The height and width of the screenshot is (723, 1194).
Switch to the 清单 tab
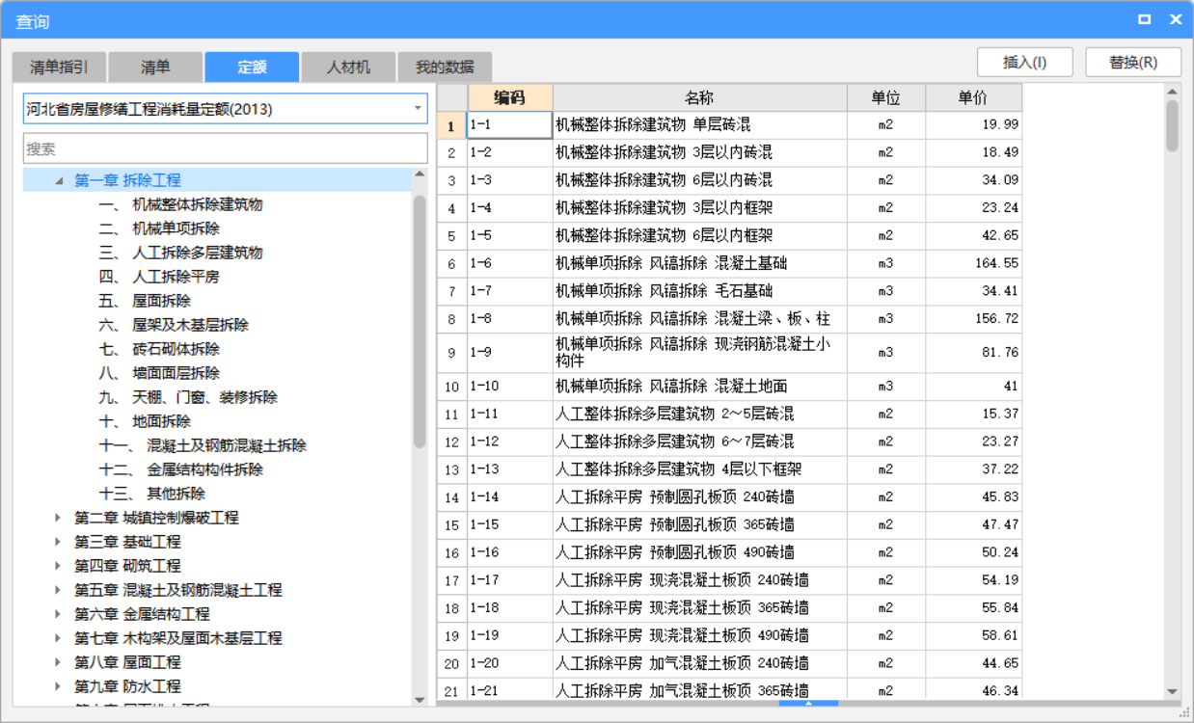[155, 67]
